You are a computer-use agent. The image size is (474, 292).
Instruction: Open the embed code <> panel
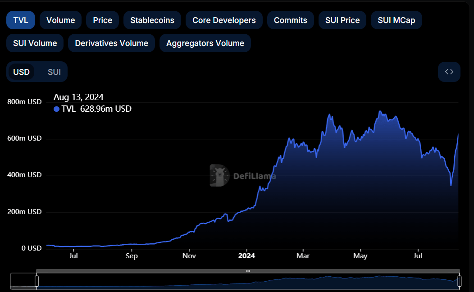coord(449,72)
